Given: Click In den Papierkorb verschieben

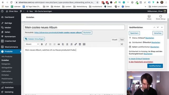Looking at the screenshot, I should (x=141, y=62).
